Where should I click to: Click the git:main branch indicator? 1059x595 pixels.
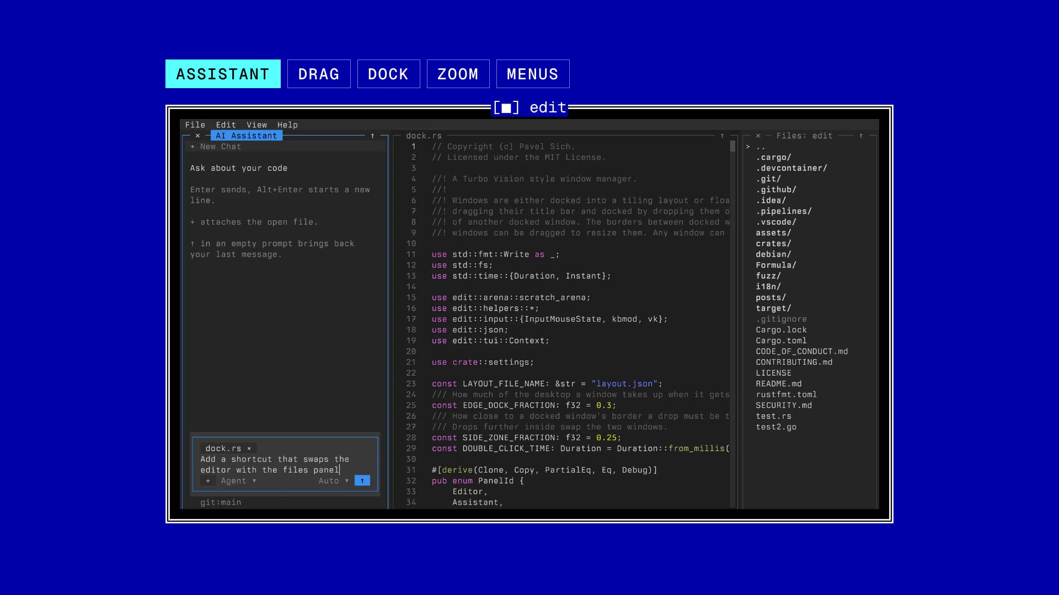pyautogui.click(x=221, y=502)
